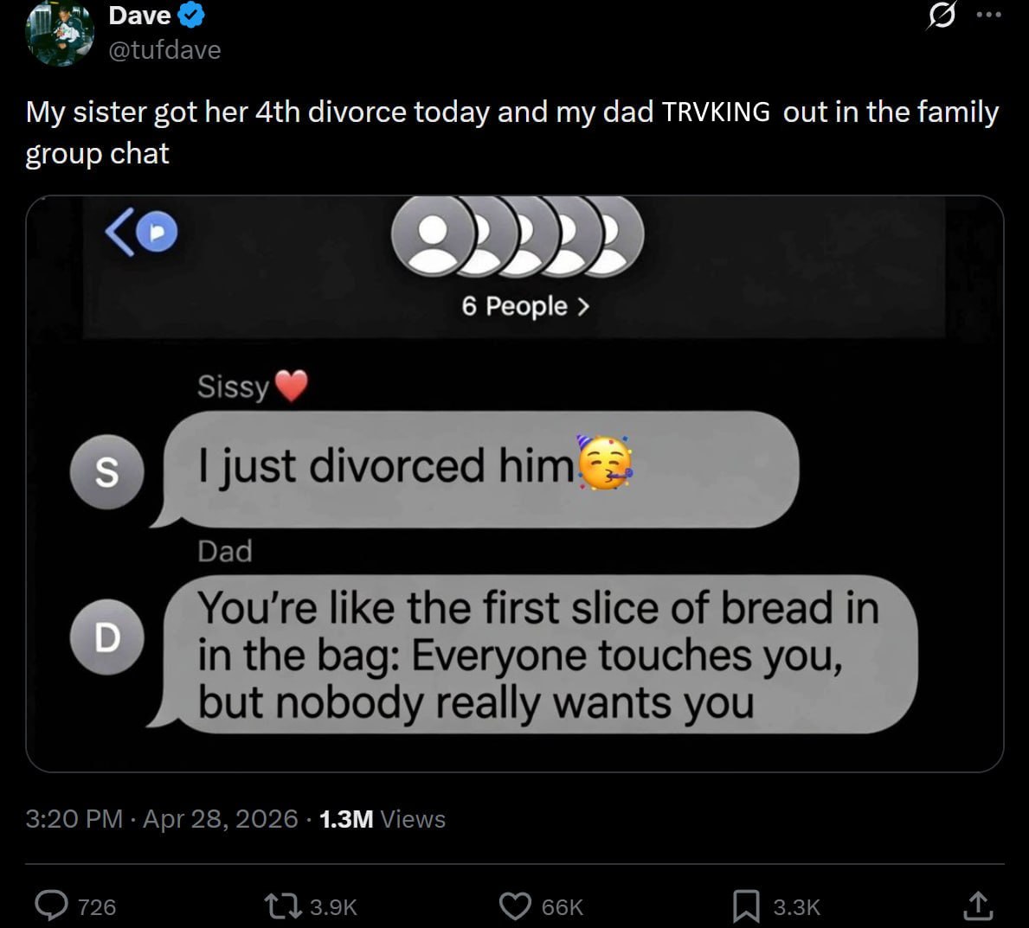The height and width of the screenshot is (928, 1029).
Task: Click the reply comment icon
Action: coord(52,906)
